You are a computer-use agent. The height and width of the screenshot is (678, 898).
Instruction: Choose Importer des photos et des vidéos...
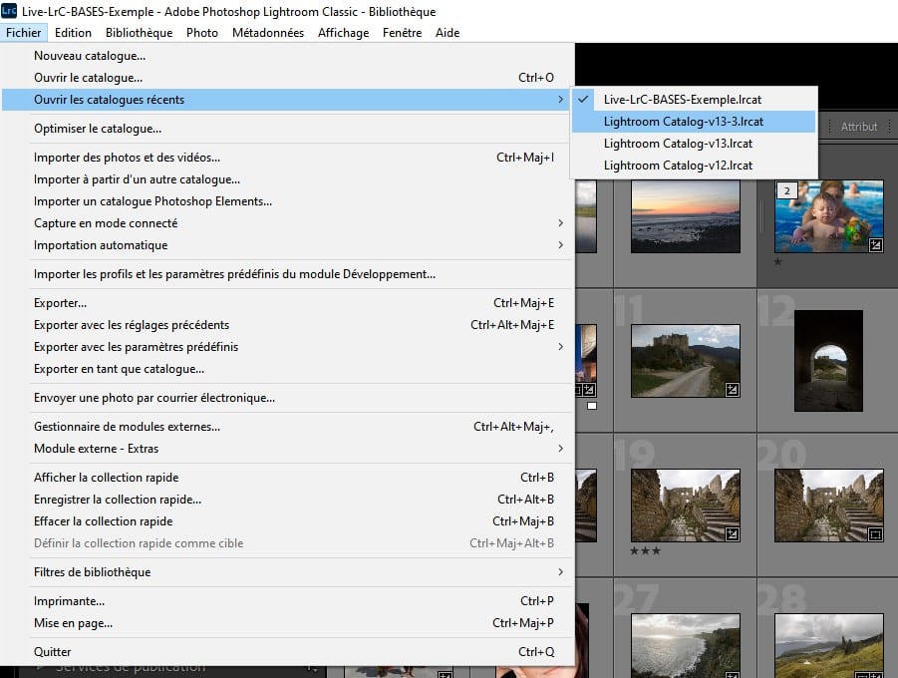pyautogui.click(x=288, y=158)
